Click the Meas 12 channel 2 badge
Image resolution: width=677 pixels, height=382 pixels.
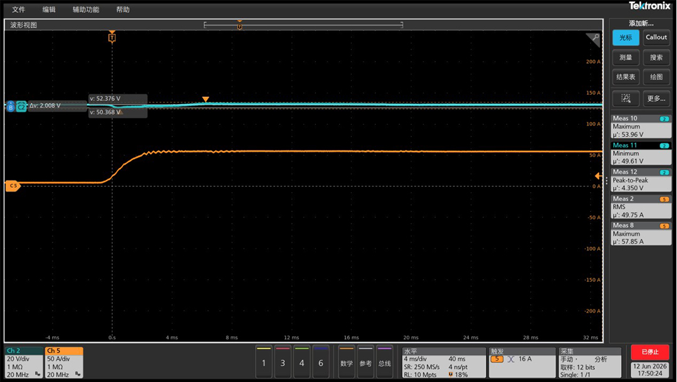point(664,172)
